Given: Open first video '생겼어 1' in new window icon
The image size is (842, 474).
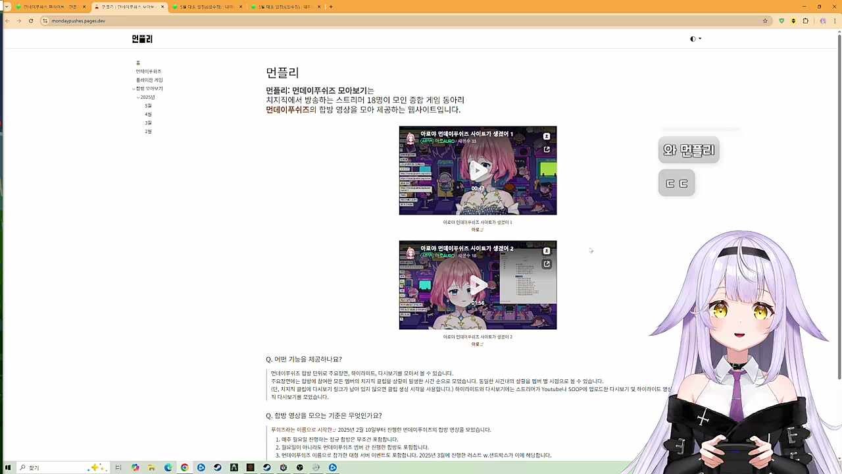Looking at the screenshot, I should tap(547, 149).
